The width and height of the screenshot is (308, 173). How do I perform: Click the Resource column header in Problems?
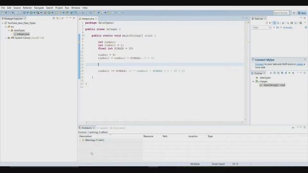[148, 136]
